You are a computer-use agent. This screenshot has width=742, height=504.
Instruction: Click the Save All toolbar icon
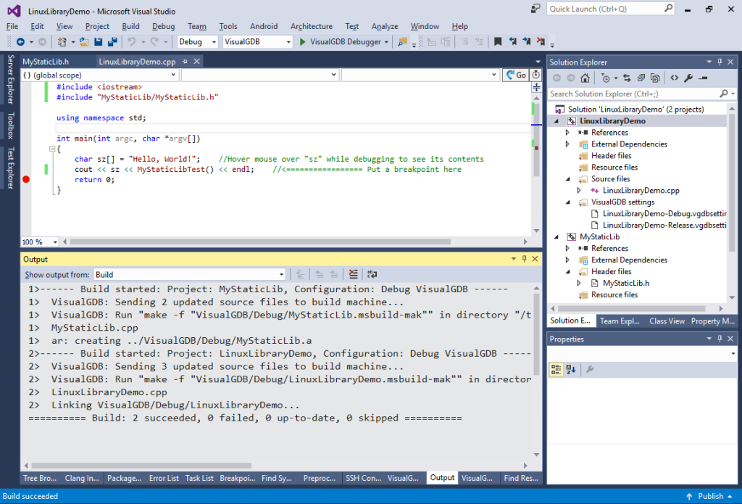112,42
